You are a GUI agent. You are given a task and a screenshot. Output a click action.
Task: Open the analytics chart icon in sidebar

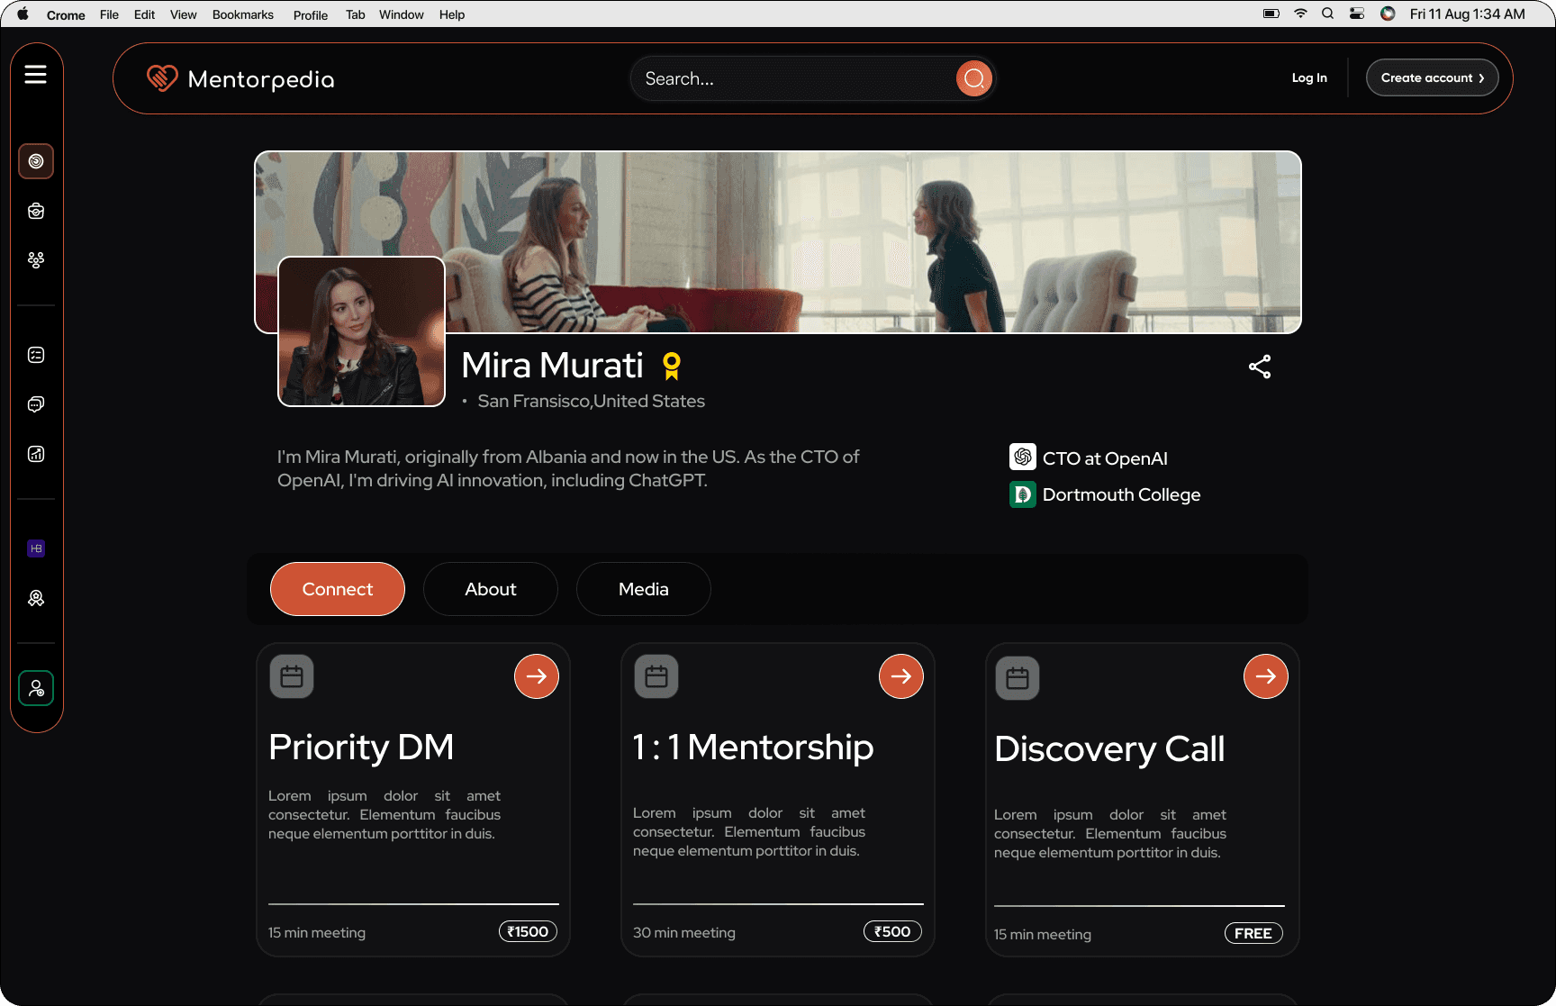[36, 454]
